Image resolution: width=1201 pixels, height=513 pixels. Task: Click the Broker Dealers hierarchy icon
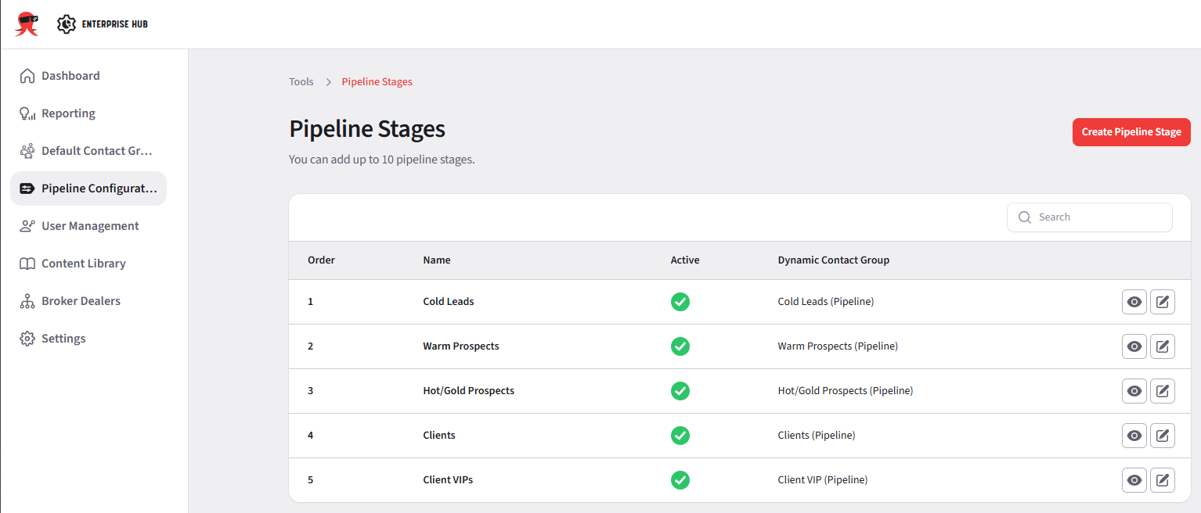(x=27, y=301)
